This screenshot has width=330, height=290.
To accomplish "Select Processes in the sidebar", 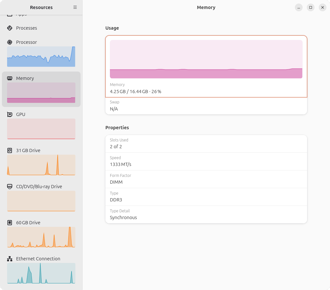I will (x=41, y=28).
